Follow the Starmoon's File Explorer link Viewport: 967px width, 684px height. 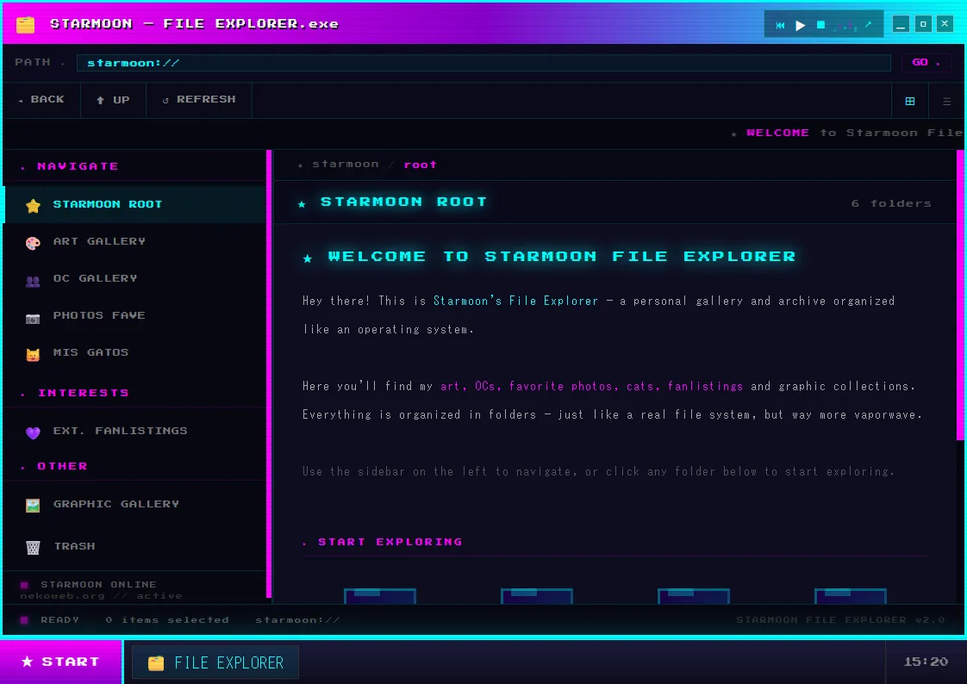tap(515, 301)
